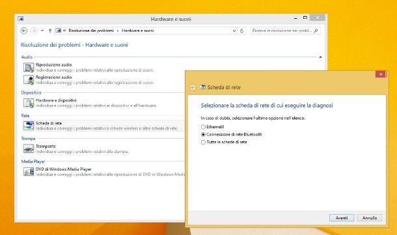Click the address bar control panel icon
Image resolution: width=397 pixels, height=235 pixels.
(x=59, y=31)
